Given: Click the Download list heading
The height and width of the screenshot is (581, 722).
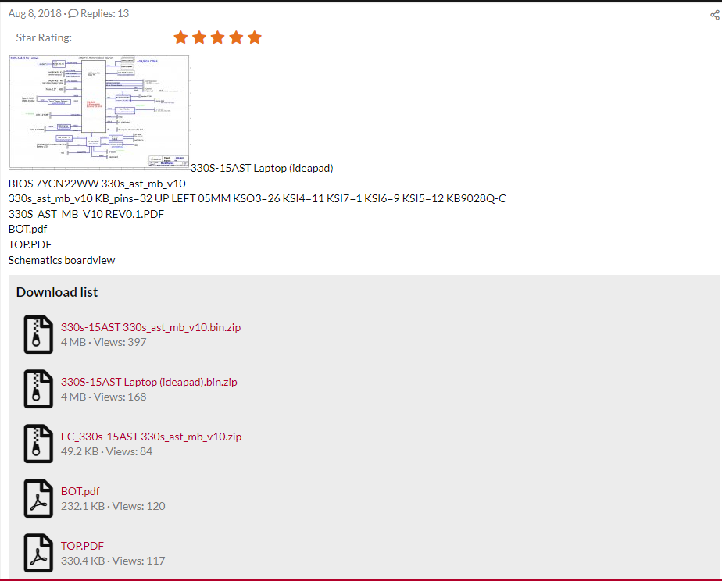Looking at the screenshot, I should click(56, 292).
